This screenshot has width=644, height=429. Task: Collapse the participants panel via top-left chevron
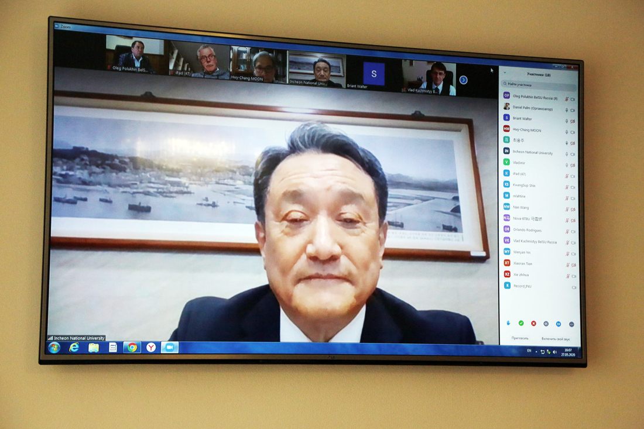coord(505,73)
